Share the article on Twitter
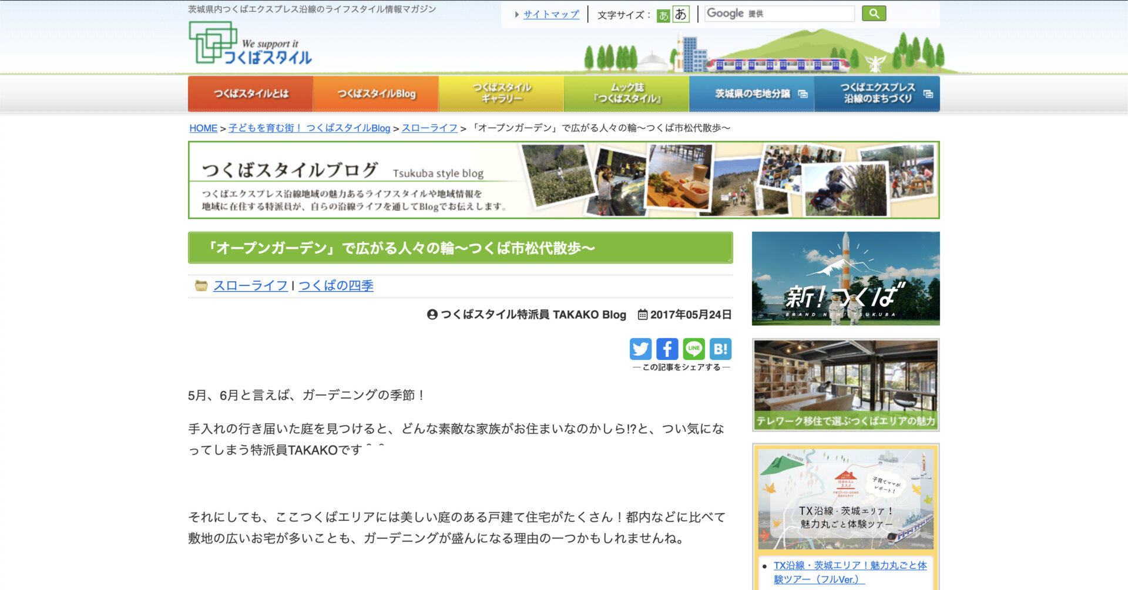Screen dimensions: 1128x590 (x=640, y=349)
